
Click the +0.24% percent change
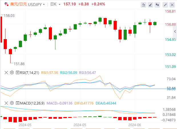pyautogui.click(x=98, y=4)
